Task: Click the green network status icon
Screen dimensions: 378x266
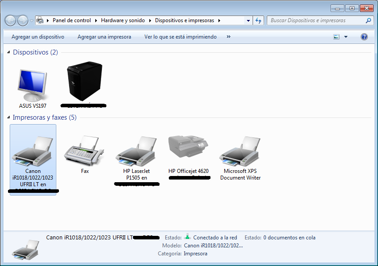Action: (187, 237)
